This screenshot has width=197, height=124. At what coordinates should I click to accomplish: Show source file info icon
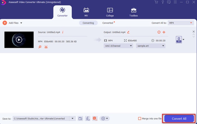(x=63, y=32)
